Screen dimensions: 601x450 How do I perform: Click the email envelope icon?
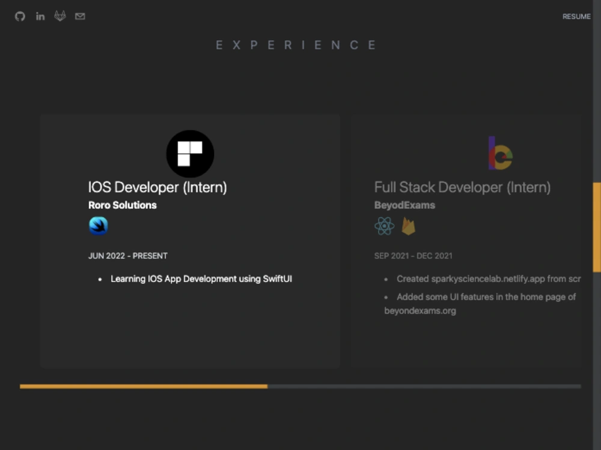80,16
